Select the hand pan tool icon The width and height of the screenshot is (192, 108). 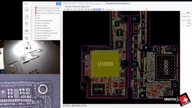[x=103, y=9]
